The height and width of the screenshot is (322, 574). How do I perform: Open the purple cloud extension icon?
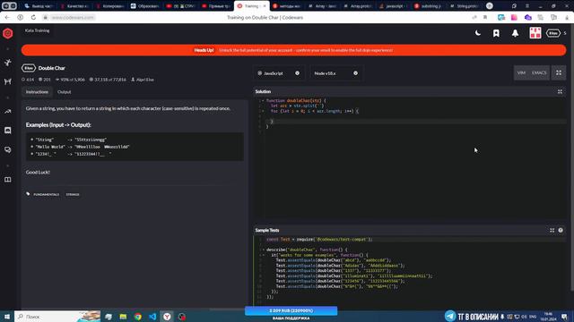(x=527, y=17)
